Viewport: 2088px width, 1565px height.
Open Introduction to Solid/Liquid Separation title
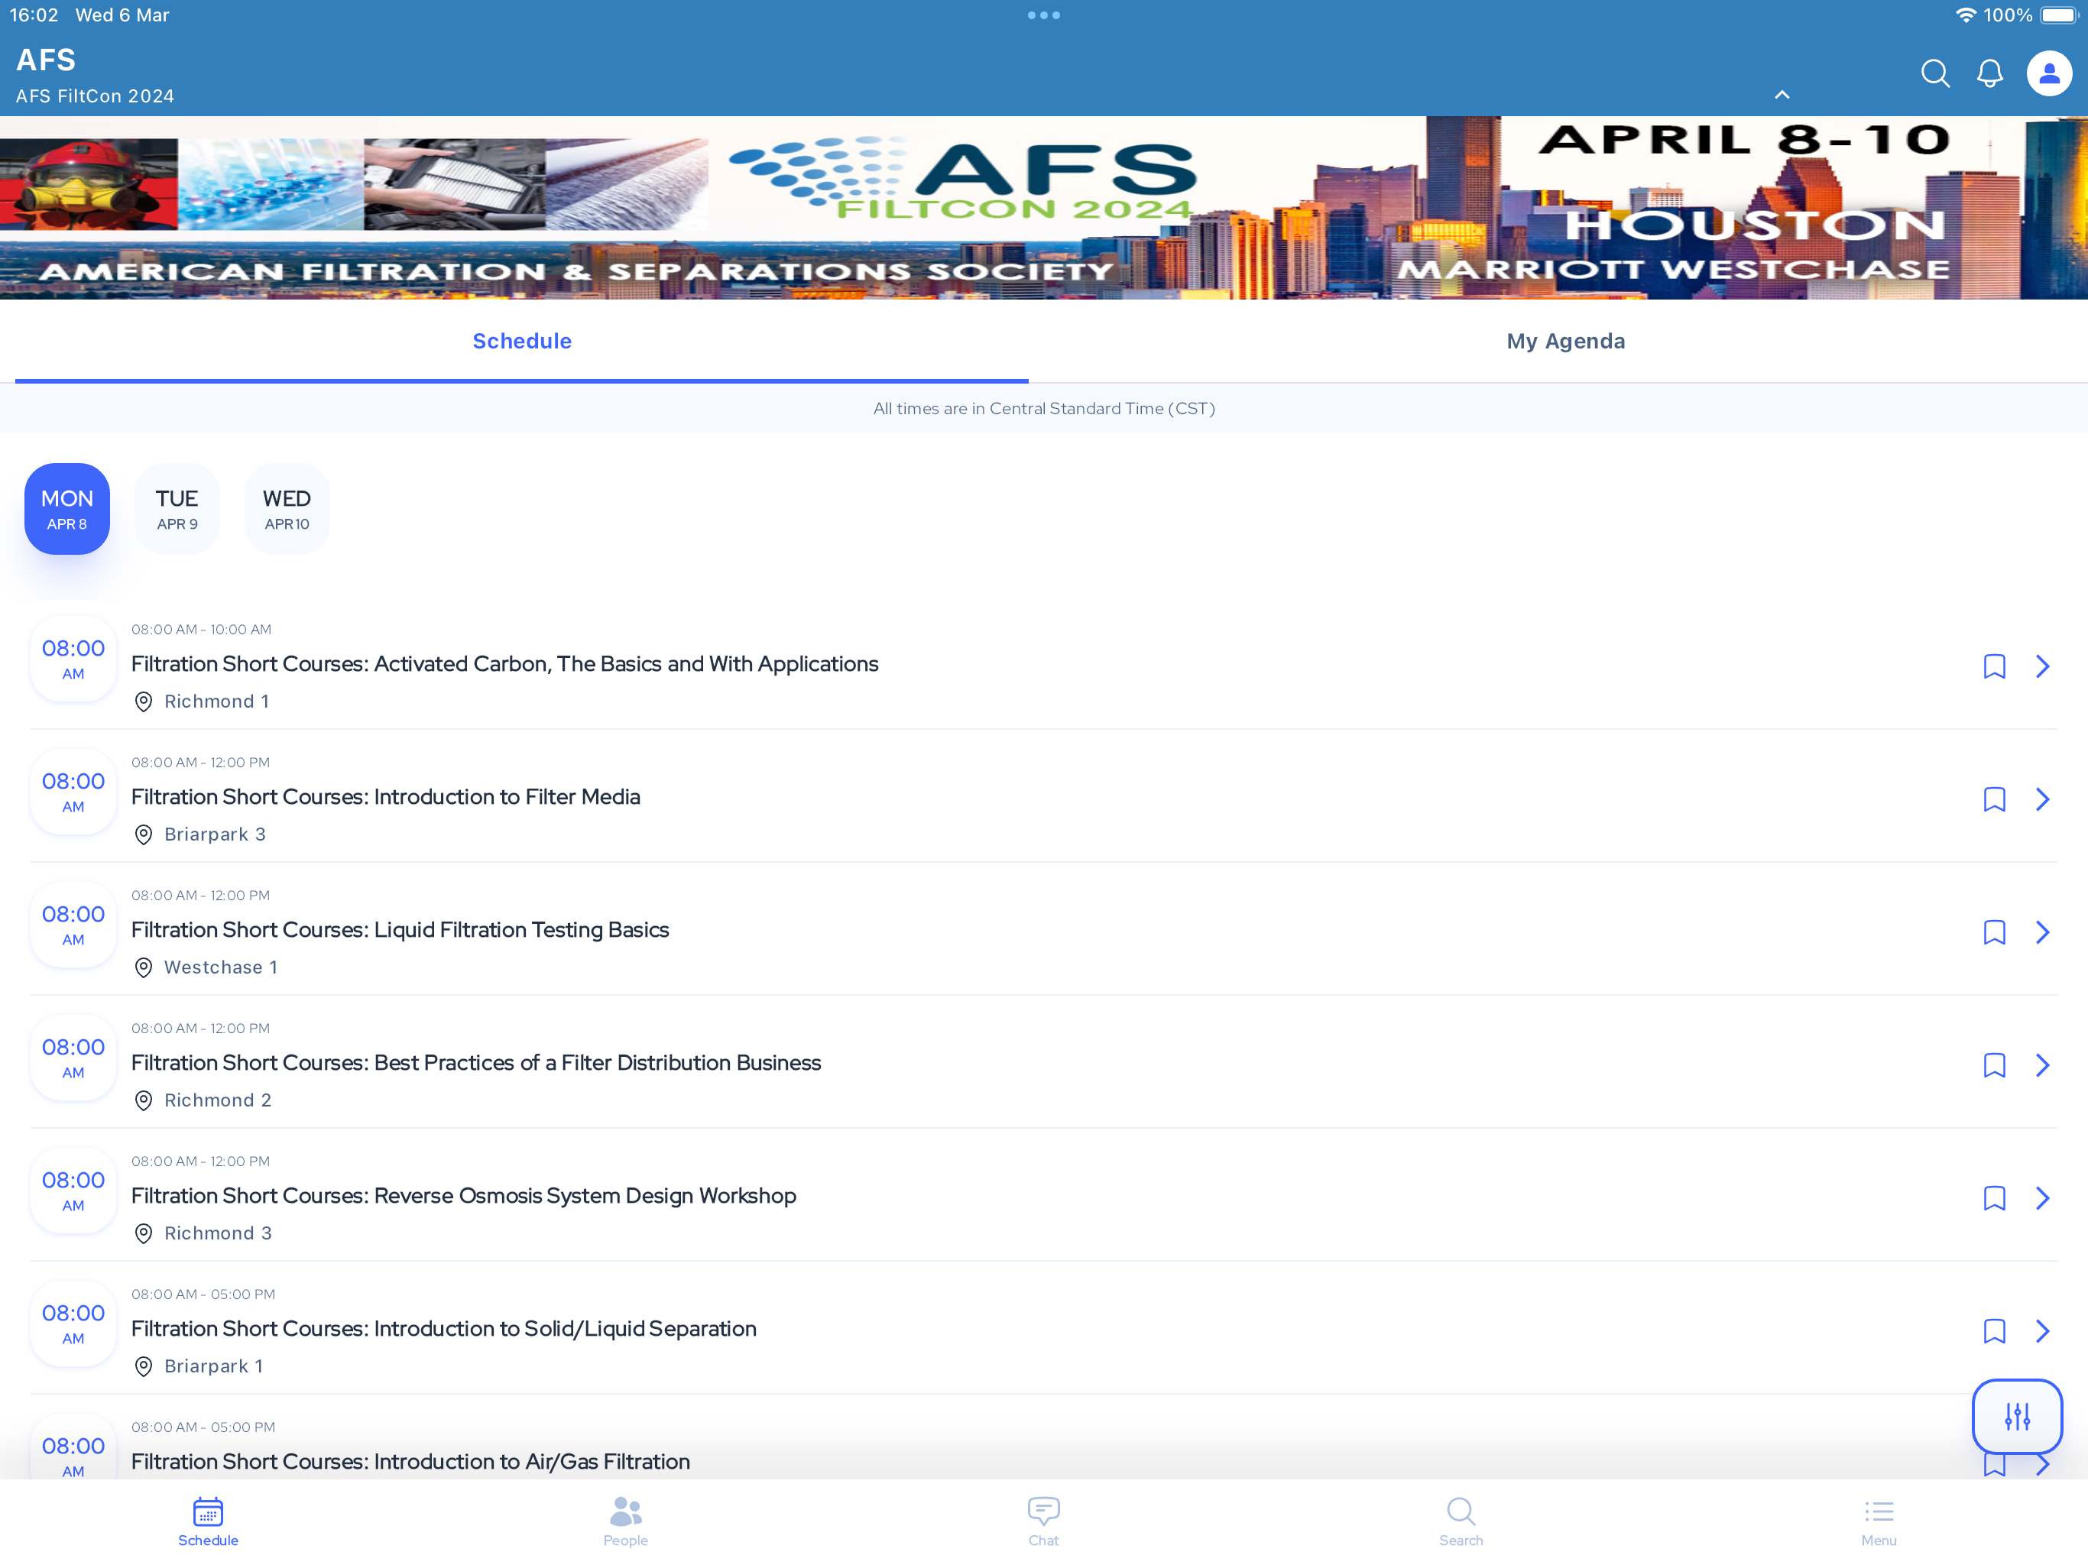pyautogui.click(x=443, y=1329)
